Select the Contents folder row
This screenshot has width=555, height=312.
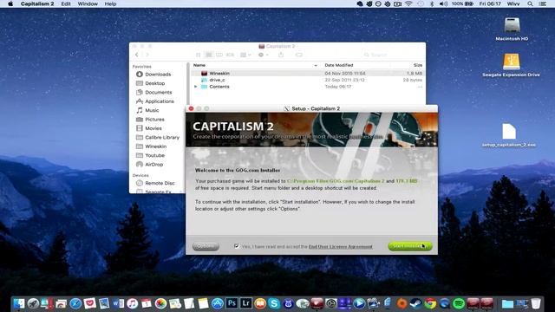(x=307, y=87)
